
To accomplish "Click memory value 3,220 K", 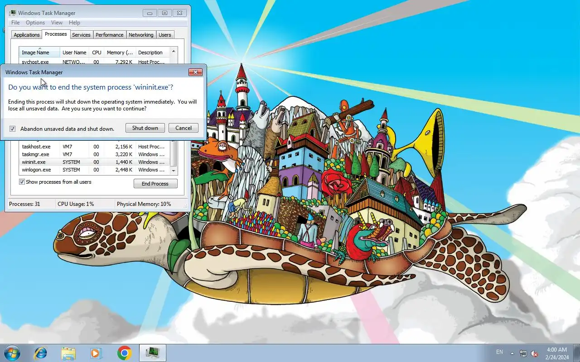I will tap(124, 154).
